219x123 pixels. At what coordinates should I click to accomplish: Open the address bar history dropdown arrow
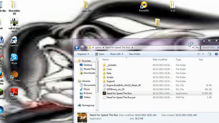(x=193, y=47)
